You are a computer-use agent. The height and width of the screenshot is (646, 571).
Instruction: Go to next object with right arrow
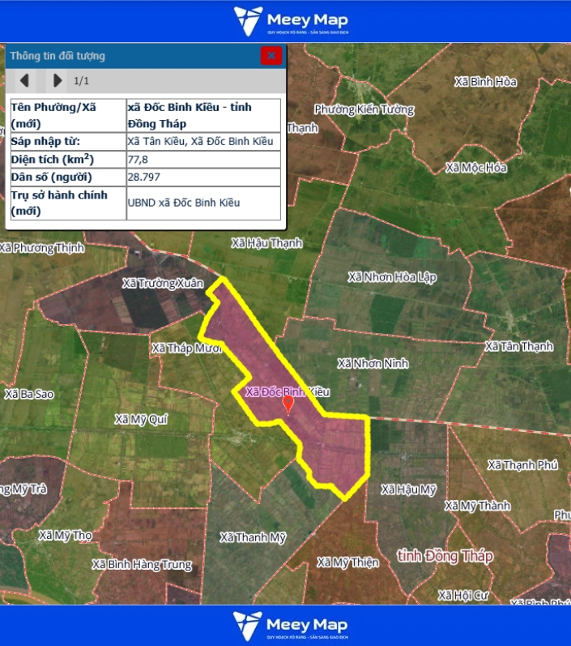tap(57, 80)
